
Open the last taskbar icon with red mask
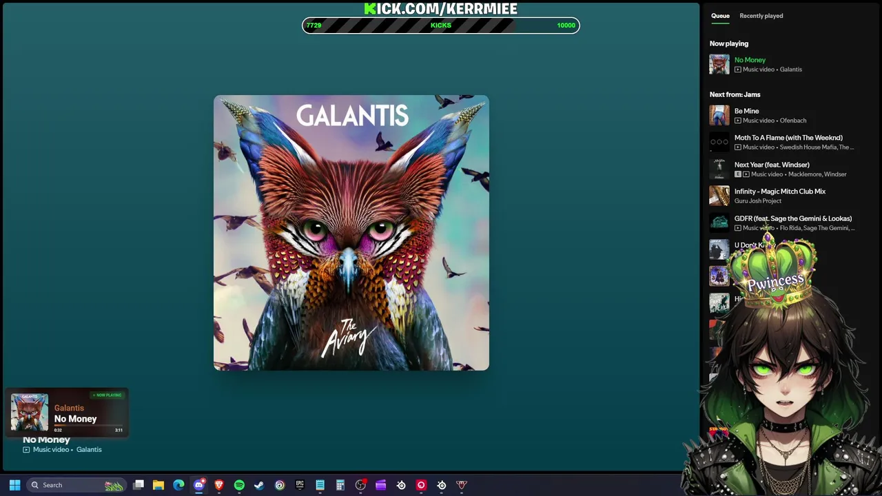pyautogui.click(x=462, y=485)
